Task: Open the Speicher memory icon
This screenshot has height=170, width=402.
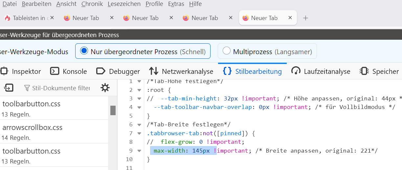Action: tap(364, 71)
